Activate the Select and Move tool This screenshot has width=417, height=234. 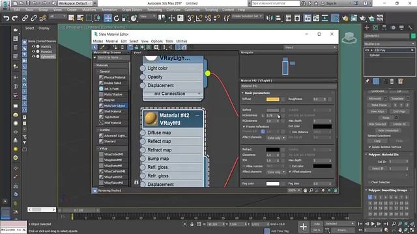click(x=108, y=18)
